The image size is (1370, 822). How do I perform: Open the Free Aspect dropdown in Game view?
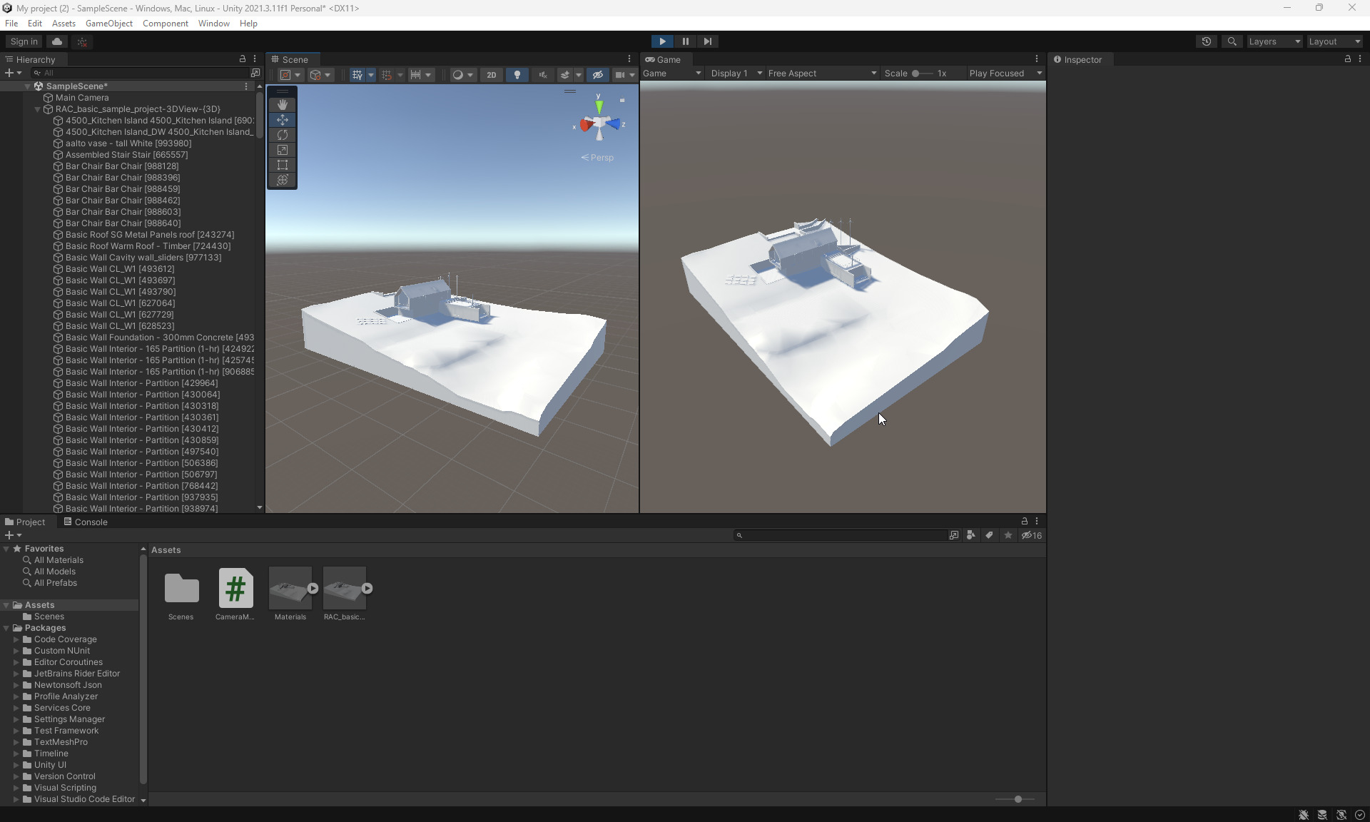click(x=822, y=73)
